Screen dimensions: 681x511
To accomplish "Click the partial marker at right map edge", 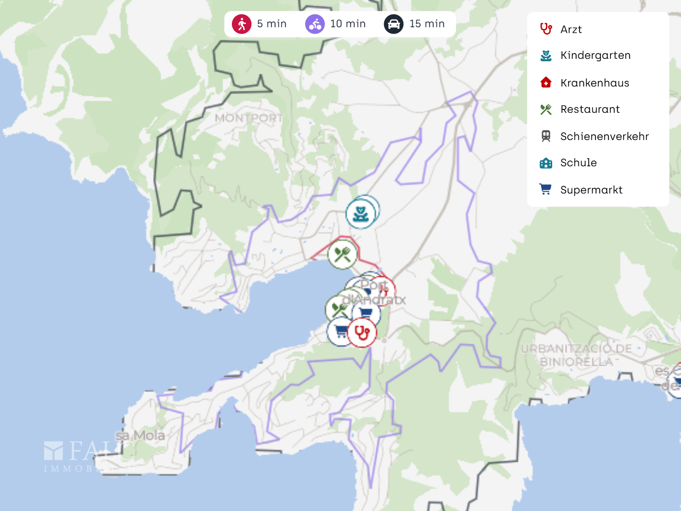I will [x=675, y=380].
